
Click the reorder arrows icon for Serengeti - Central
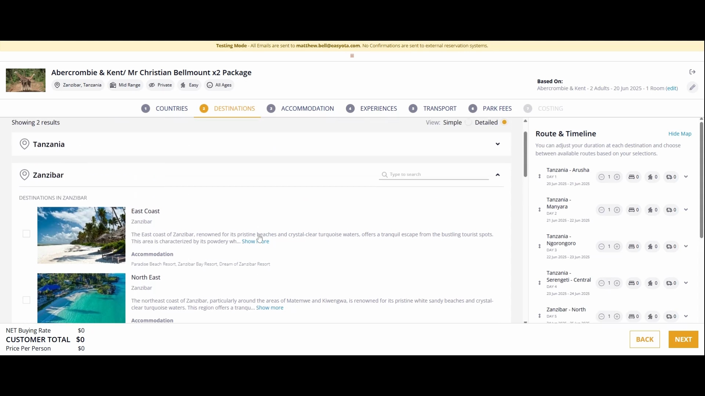(539, 283)
